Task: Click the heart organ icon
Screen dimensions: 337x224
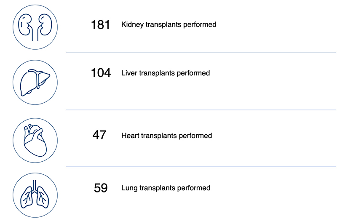Action: point(35,139)
